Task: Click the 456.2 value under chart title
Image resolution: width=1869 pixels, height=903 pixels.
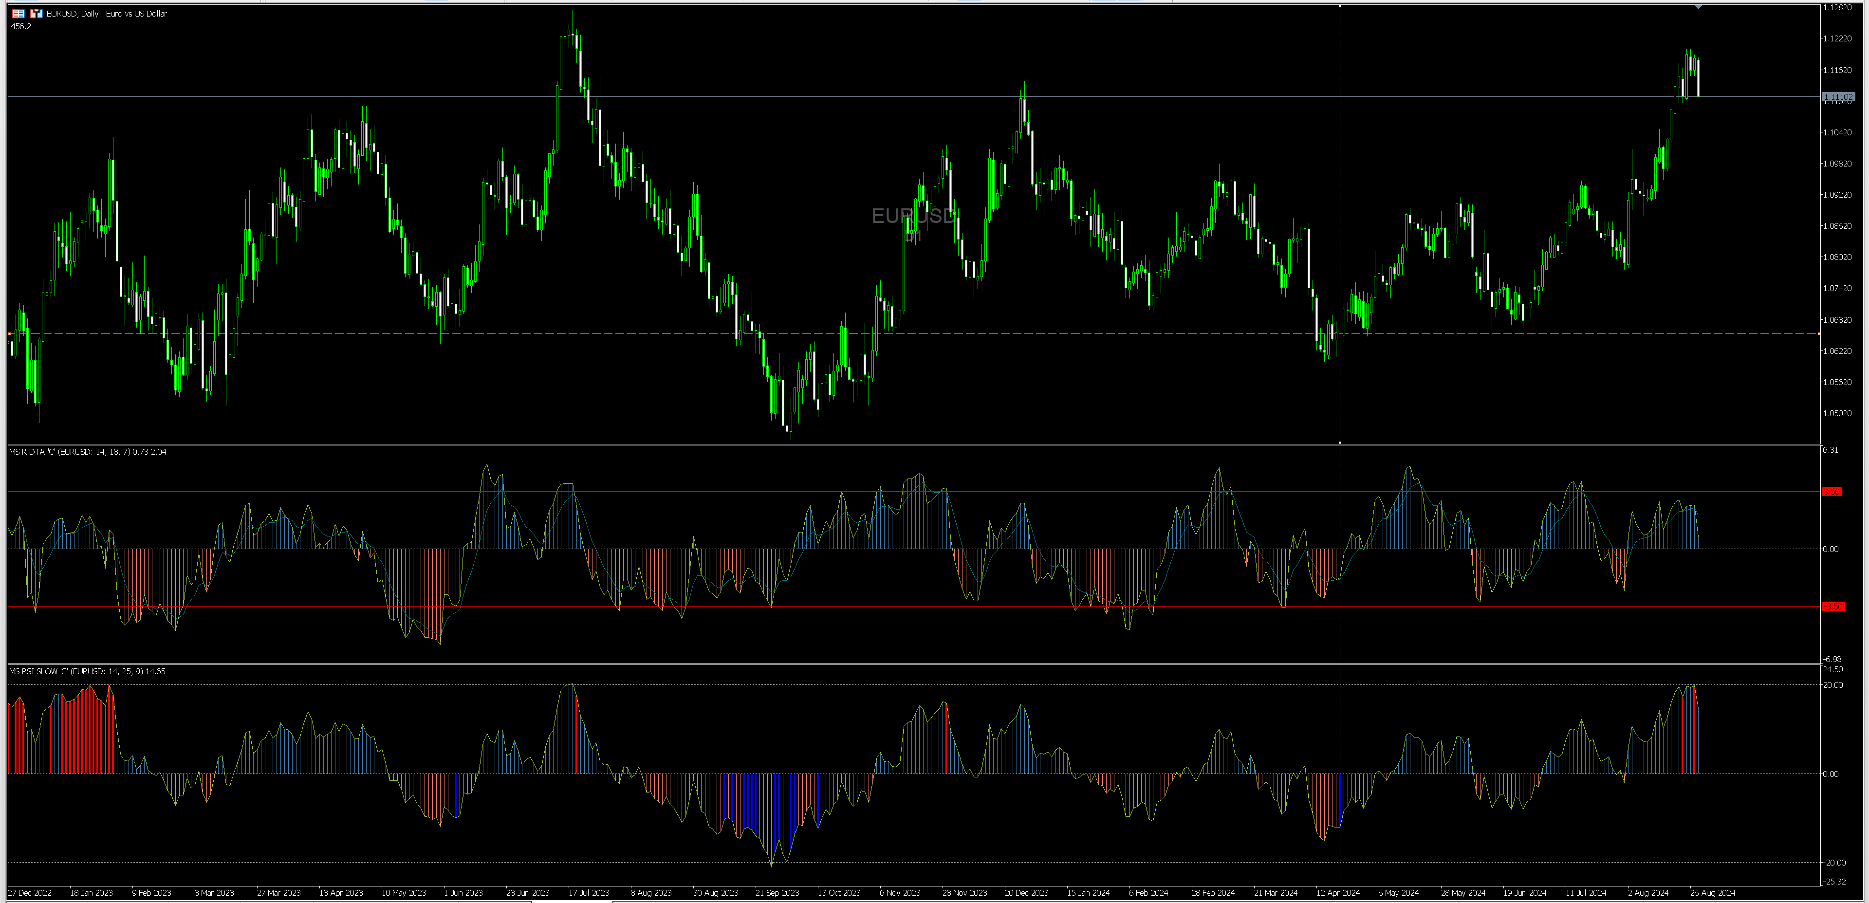Action: tap(21, 26)
